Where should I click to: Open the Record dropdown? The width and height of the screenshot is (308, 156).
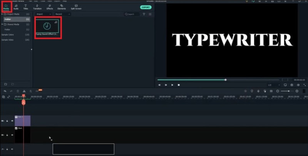tap(63, 14)
